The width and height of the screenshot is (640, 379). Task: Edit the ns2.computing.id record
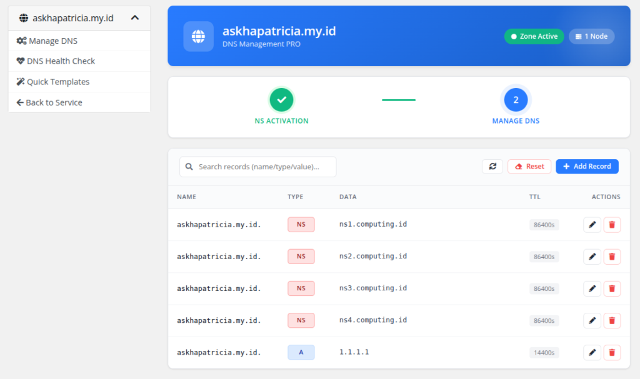[x=592, y=257]
